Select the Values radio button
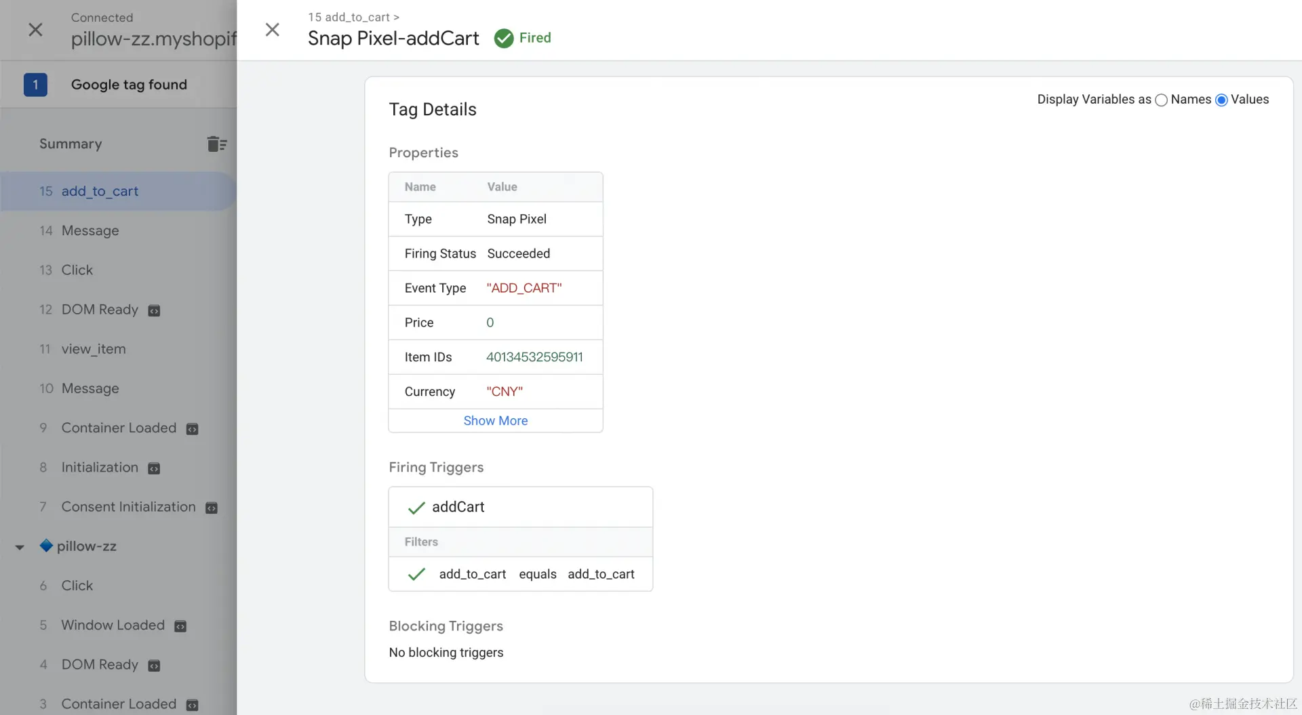 coord(1221,100)
